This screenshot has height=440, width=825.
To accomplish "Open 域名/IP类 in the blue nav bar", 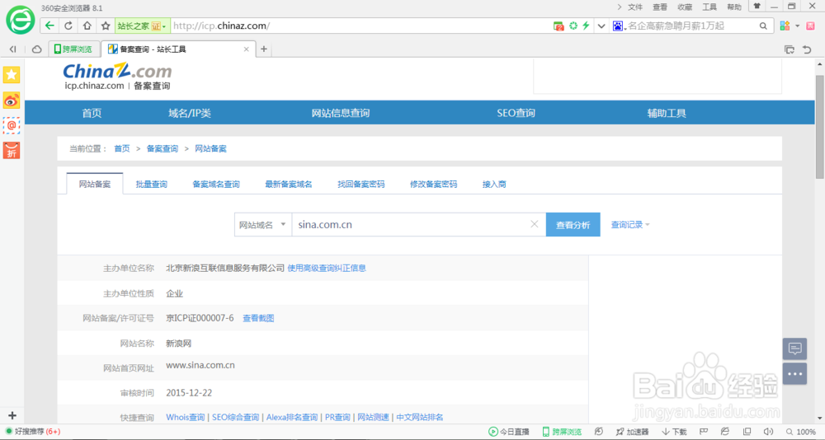I will (190, 113).
